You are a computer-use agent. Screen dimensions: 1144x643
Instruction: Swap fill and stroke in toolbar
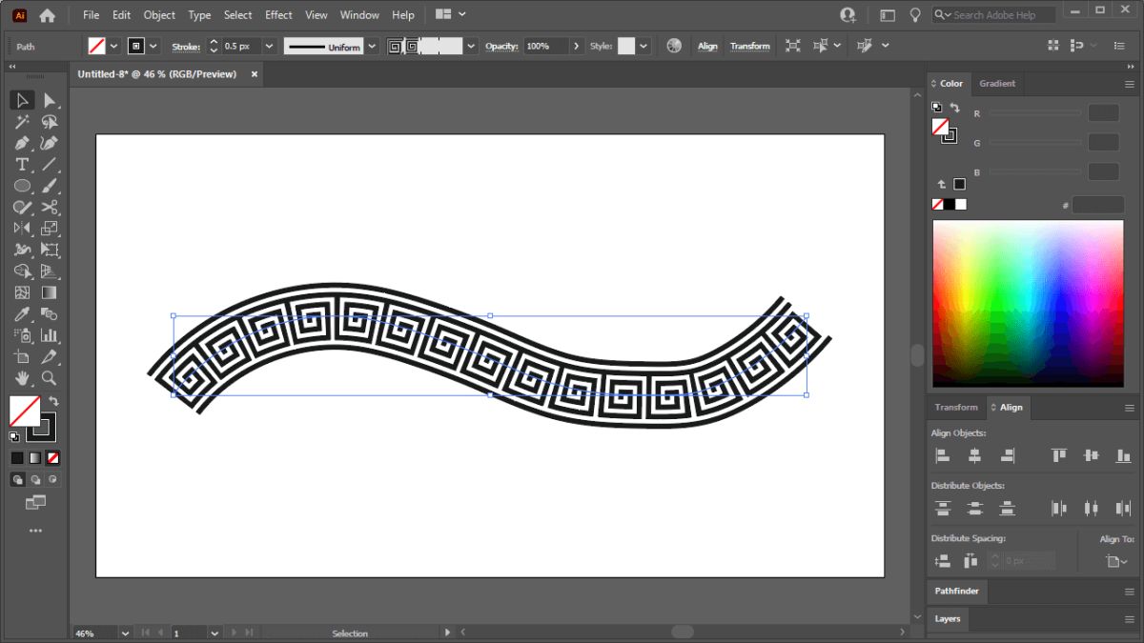pyautogui.click(x=53, y=401)
